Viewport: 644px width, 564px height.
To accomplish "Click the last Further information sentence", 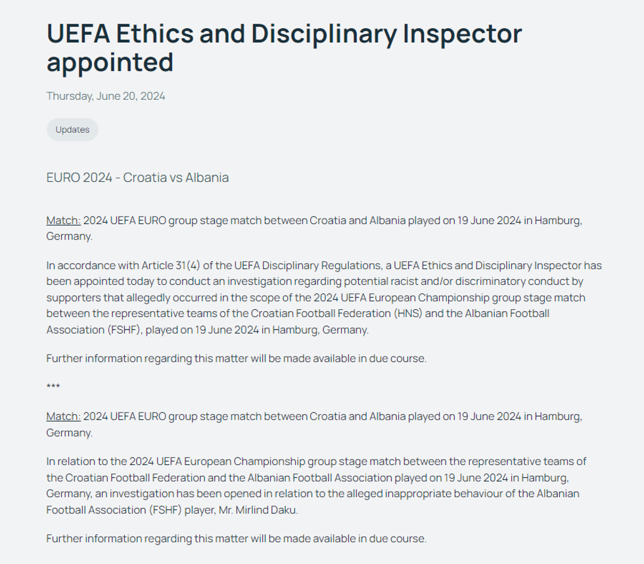I will coord(237,539).
